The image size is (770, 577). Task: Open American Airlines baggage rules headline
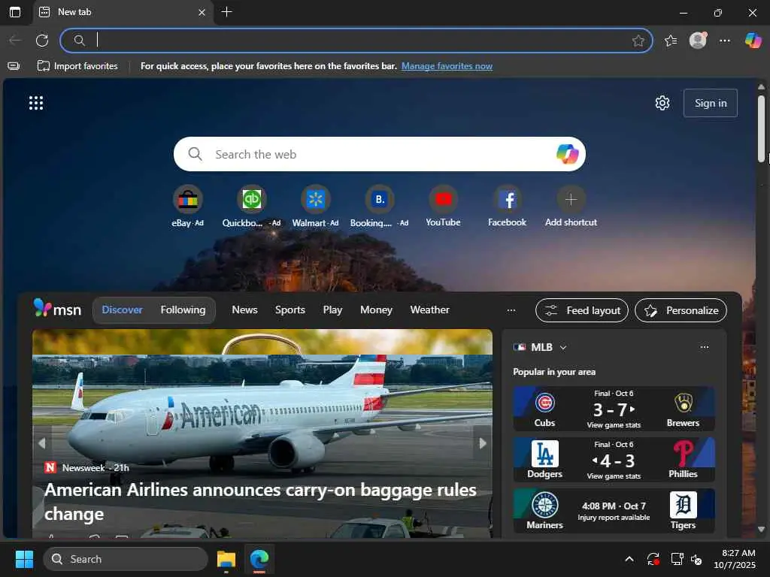[260, 501]
